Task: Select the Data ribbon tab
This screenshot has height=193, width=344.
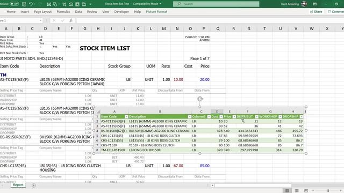Action: [78, 12]
